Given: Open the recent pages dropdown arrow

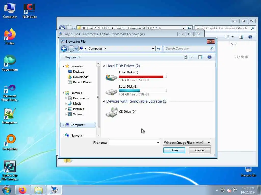Looking at the screenshot, I should 76,49.
